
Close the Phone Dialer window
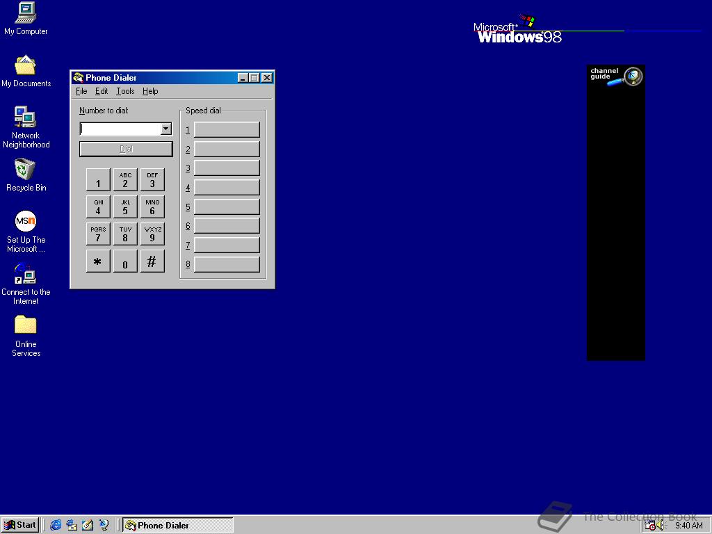point(267,78)
